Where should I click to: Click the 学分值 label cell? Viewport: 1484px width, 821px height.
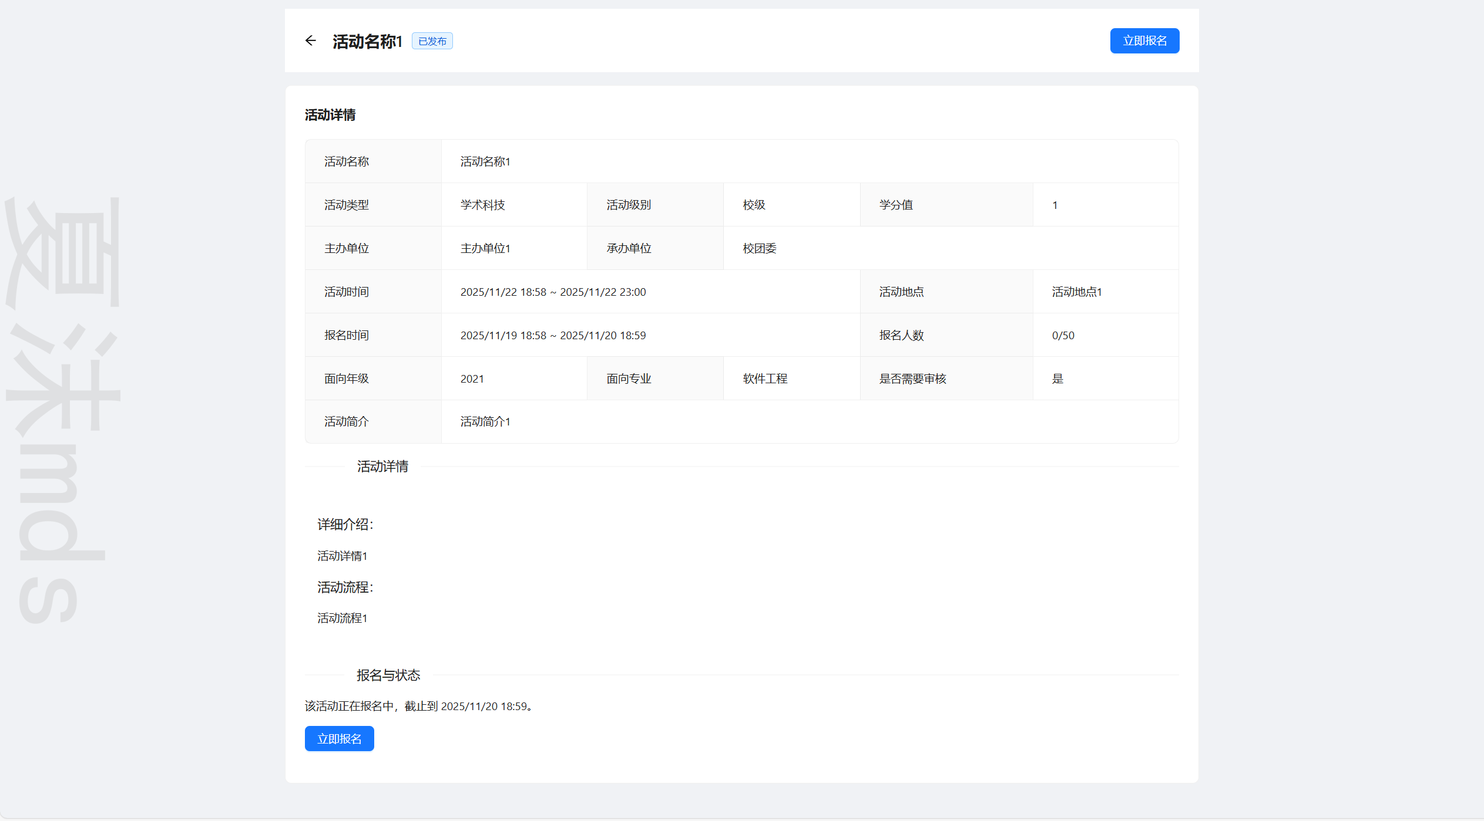click(x=896, y=205)
